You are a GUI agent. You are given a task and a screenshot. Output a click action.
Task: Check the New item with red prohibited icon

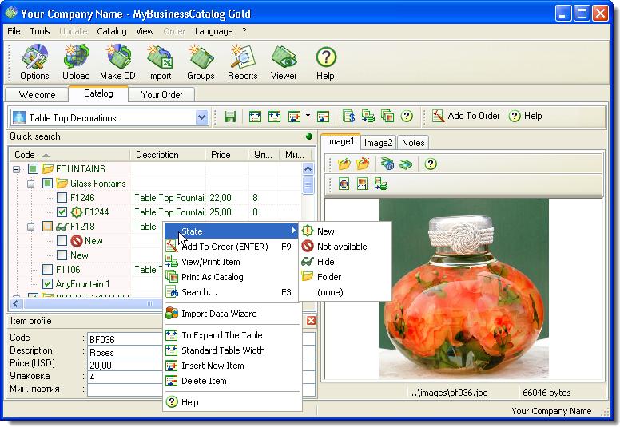(62, 240)
